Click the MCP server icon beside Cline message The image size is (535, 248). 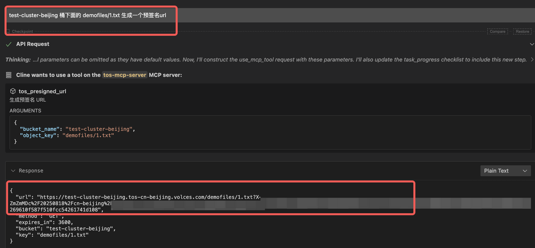[9, 75]
